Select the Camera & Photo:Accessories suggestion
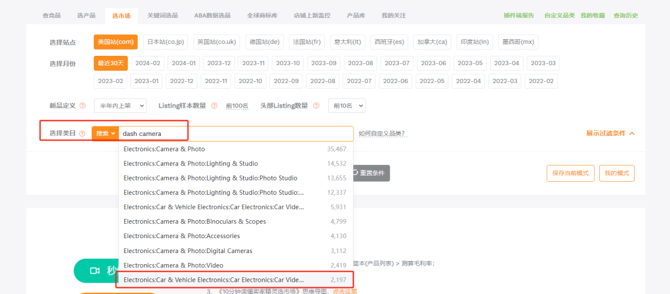 pyautogui.click(x=236, y=236)
